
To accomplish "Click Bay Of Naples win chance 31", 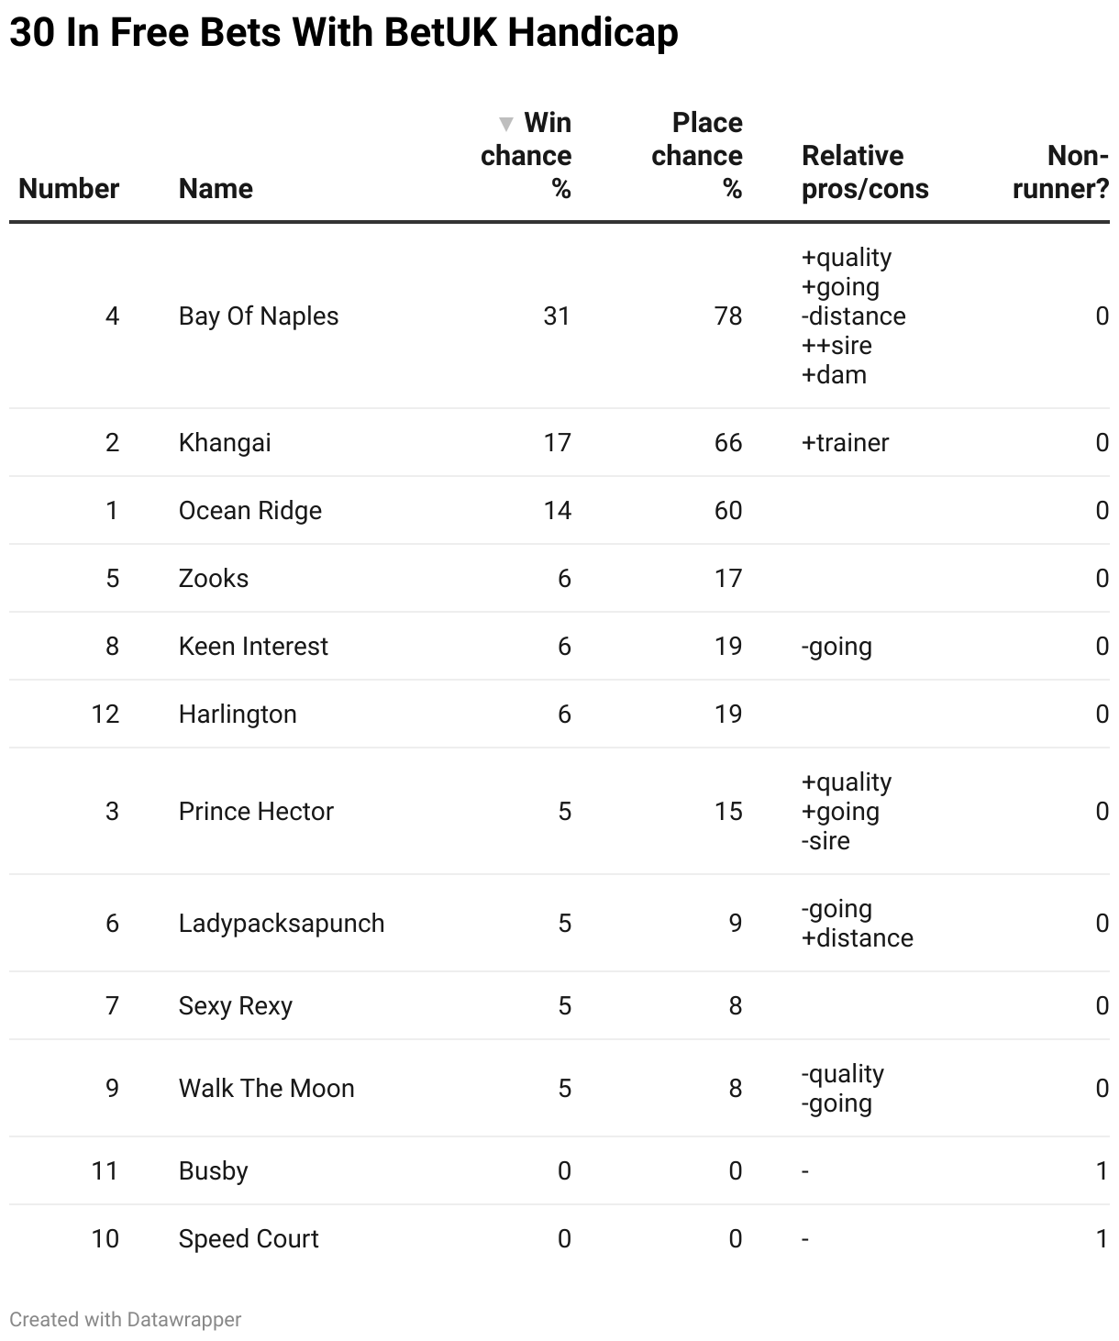I will (557, 316).
